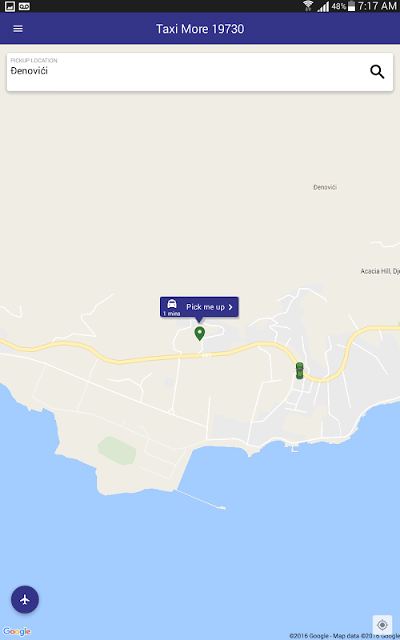This screenshot has width=400, height=640.
Task: Tap the Đenovići map label
Action: coord(325,187)
